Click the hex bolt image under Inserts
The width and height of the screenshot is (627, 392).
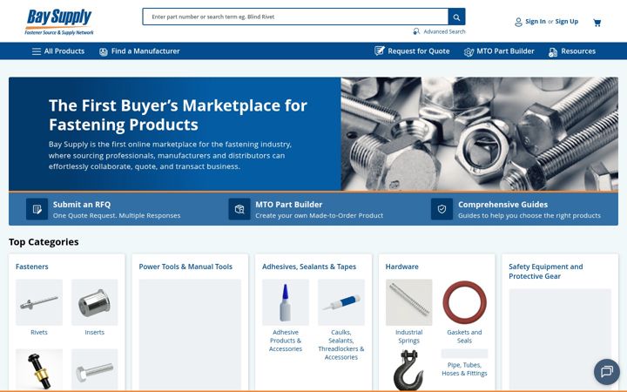94,370
